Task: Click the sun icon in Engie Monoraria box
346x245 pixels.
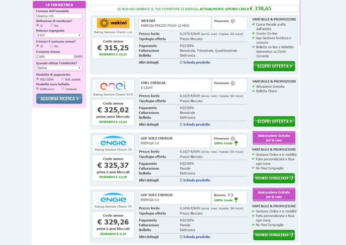Action: pos(233,138)
